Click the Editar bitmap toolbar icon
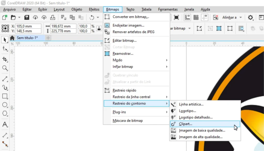 [199, 28]
